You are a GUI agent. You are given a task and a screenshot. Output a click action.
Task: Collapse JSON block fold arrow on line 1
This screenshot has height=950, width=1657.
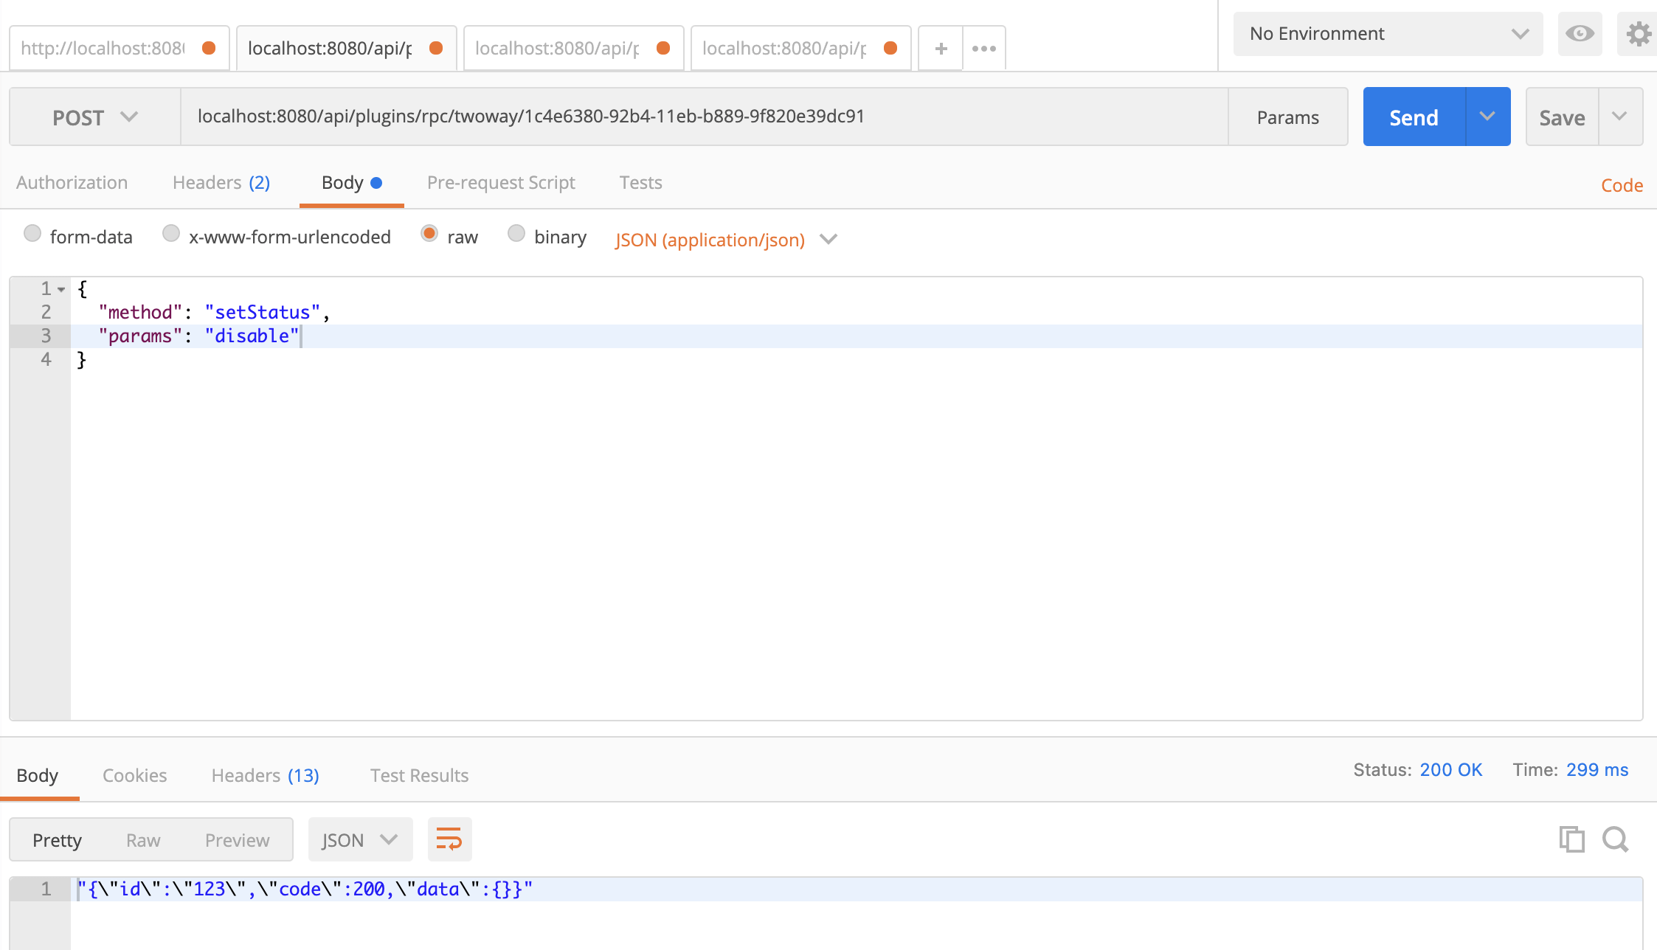(62, 289)
